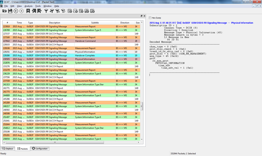Select packet 223918 Measurement Report row
The image size is (262, 156).
point(71,26)
